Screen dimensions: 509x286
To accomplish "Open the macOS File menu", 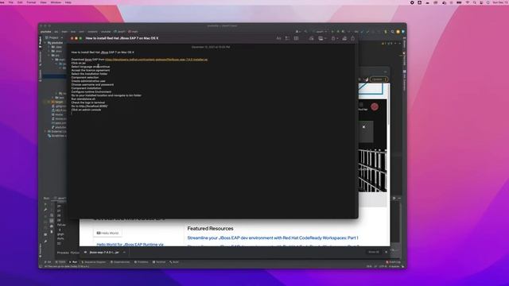I will pyautogui.click(x=10, y=2).
